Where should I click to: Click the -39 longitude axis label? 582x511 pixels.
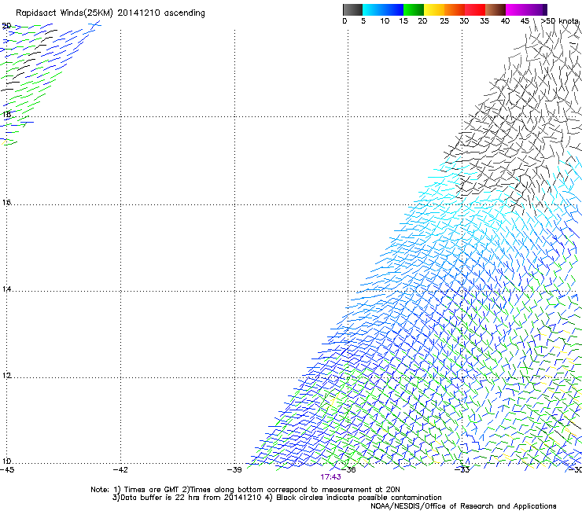coord(234,470)
